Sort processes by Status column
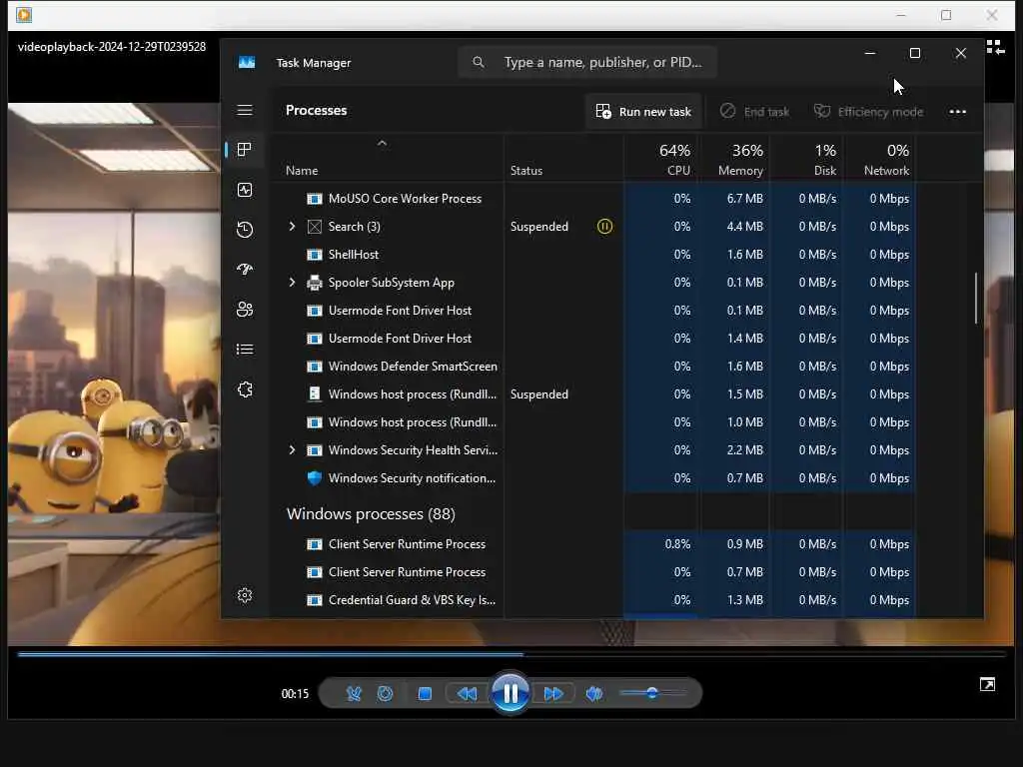 click(526, 170)
